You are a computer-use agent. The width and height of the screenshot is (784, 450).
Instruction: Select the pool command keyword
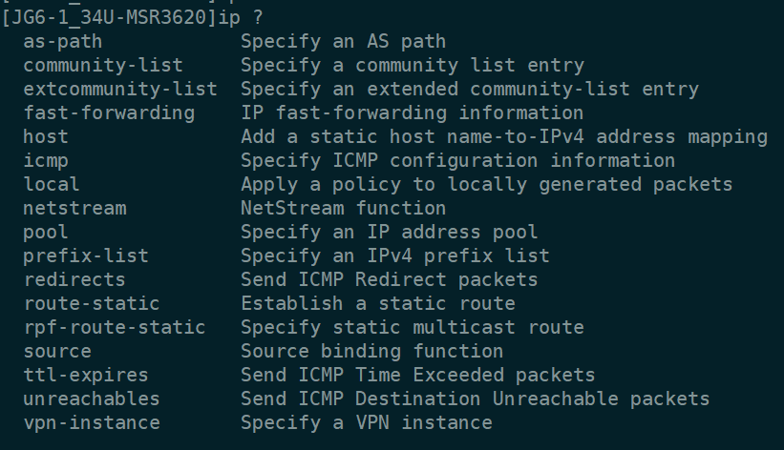(x=46, y=232)
